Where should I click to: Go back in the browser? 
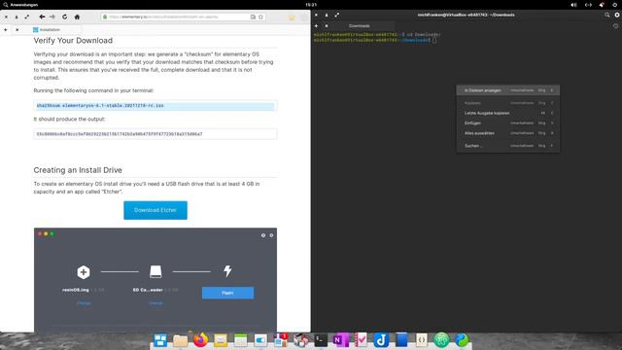(x=42, y=17)
